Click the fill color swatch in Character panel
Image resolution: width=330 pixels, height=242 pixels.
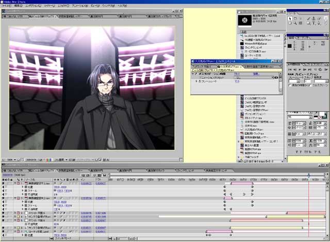tap(322, 114)
